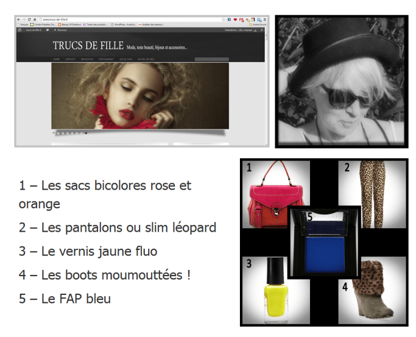Viewport: 416px width, 337px height.
Task: Click the red heart extension icon
Action: pos(235,19)
